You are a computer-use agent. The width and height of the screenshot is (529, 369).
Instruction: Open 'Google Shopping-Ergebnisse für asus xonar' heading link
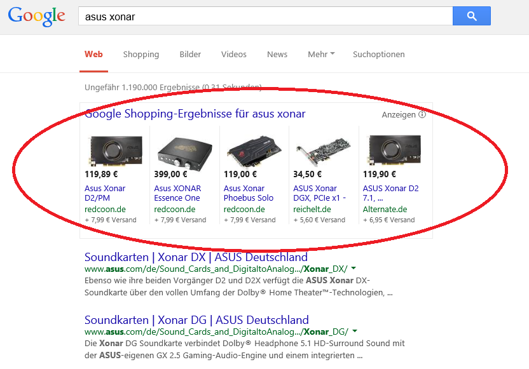point(195,114)
